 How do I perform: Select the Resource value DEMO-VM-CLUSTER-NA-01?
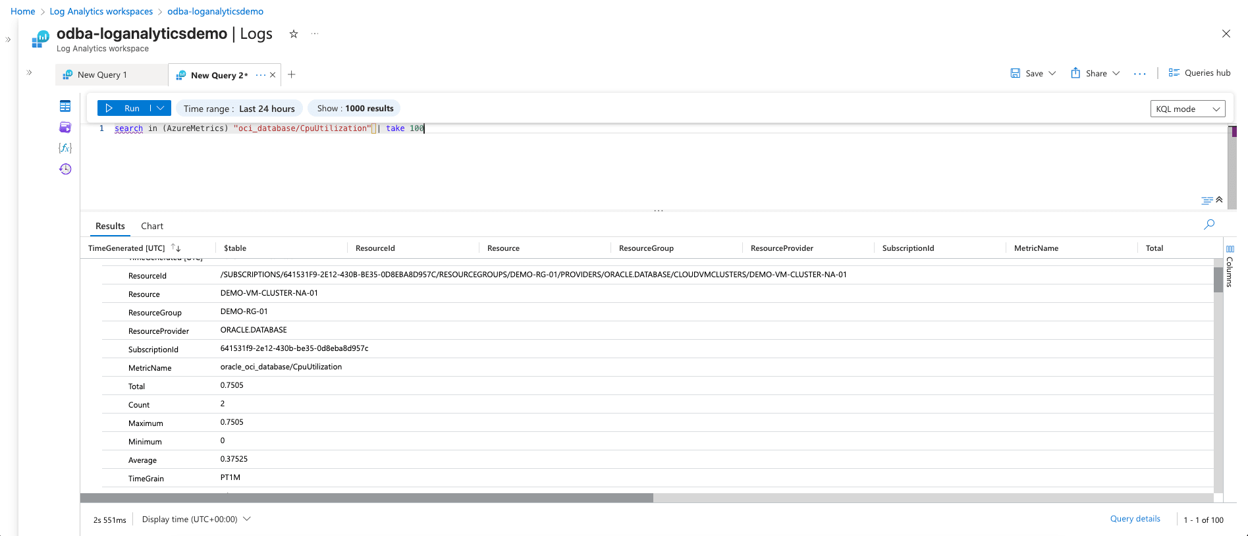click(x=269, y=293)
